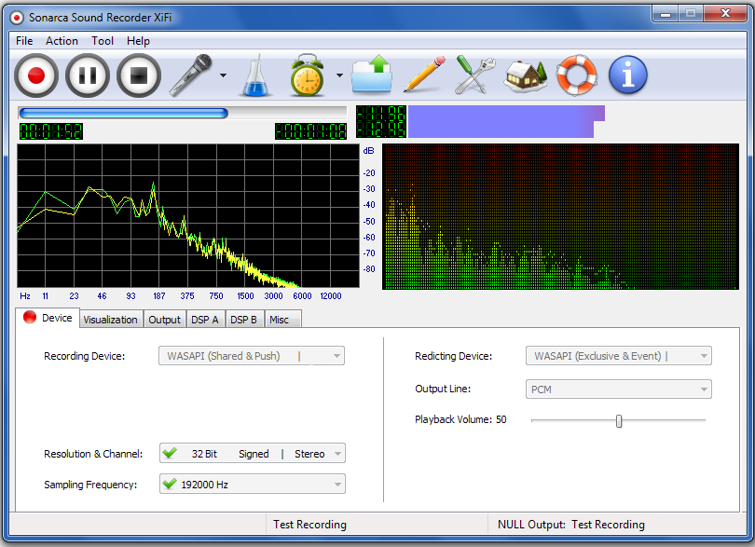The height and width of the screenshot is (547, 755).
Task: Click the 'Output Line:' label
Action: 443,389
